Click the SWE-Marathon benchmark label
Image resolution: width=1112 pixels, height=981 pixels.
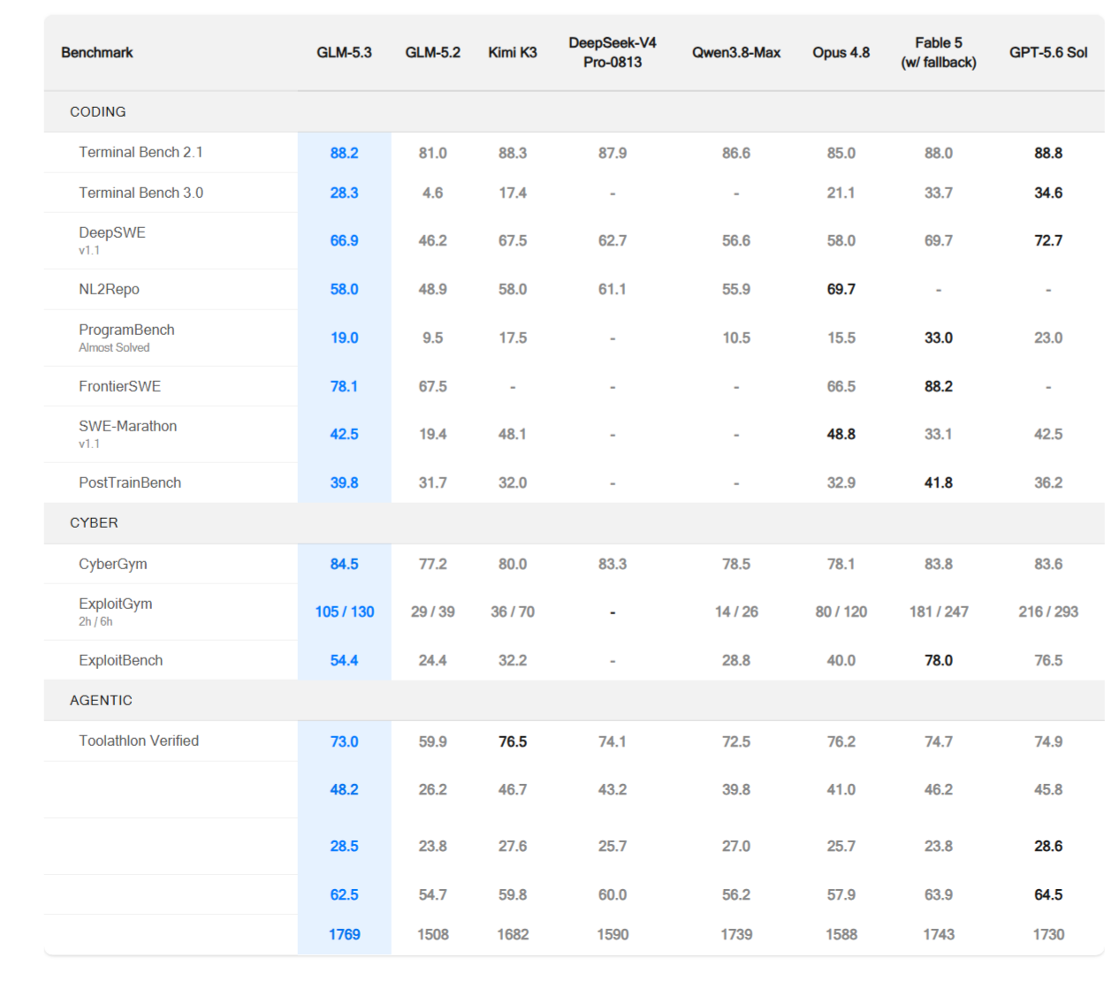[127, 426]
